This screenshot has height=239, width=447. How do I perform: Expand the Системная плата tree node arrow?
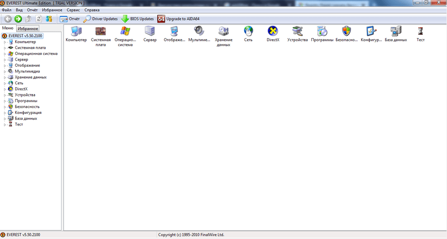(5, 48)
